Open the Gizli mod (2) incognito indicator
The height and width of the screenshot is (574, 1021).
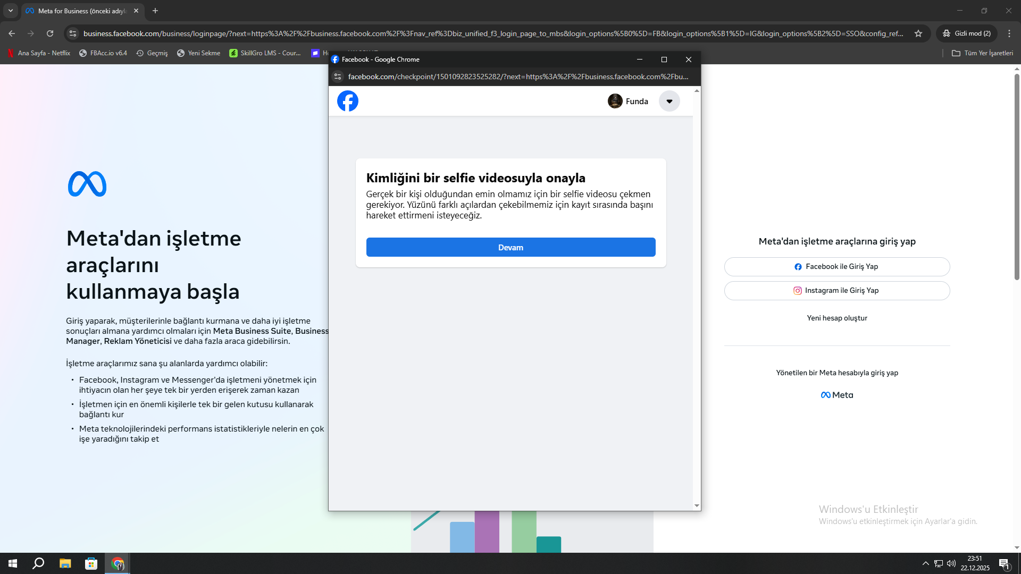click(967, 33)
